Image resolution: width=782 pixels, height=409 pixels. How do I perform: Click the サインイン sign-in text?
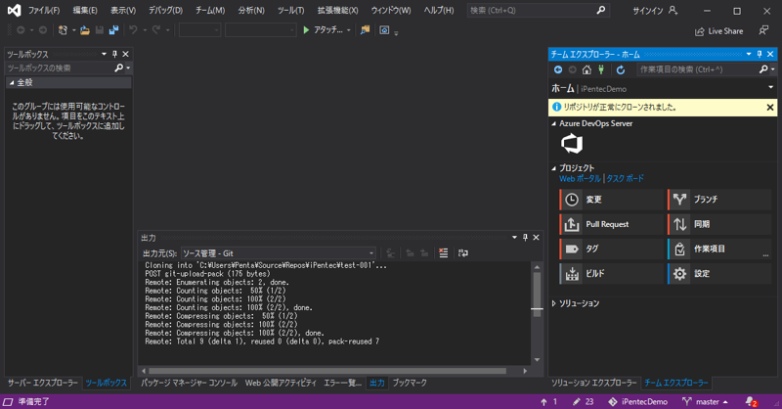coord(648,11)
